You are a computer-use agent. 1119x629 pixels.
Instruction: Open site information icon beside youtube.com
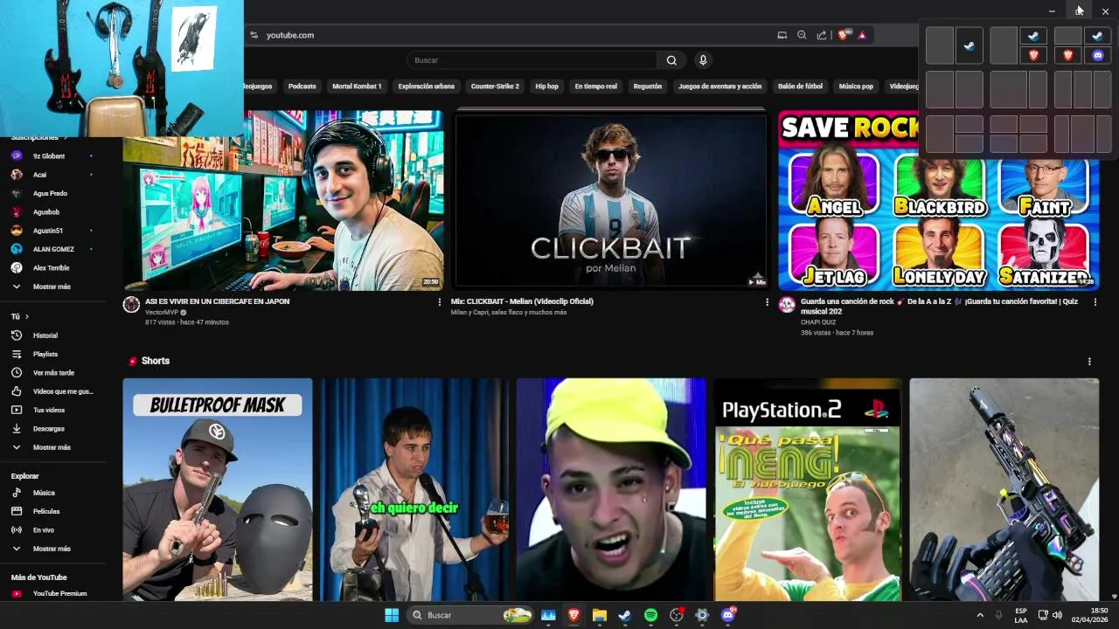254,35
